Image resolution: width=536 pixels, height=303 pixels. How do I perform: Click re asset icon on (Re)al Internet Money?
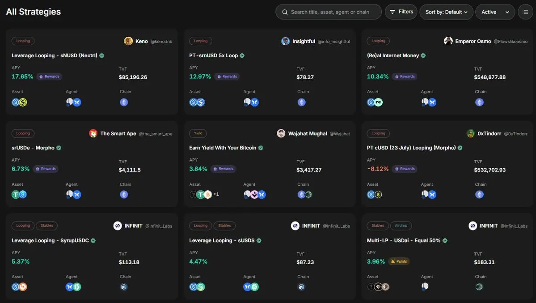tap(378, 102)
